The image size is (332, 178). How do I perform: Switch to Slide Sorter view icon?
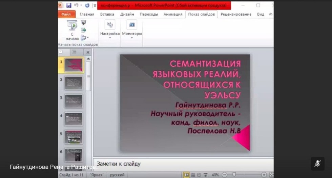click(x=193, y=175)
